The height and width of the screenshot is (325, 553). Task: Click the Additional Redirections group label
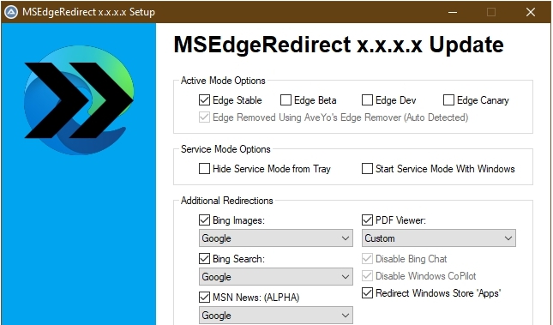click(x=226, y=201)
